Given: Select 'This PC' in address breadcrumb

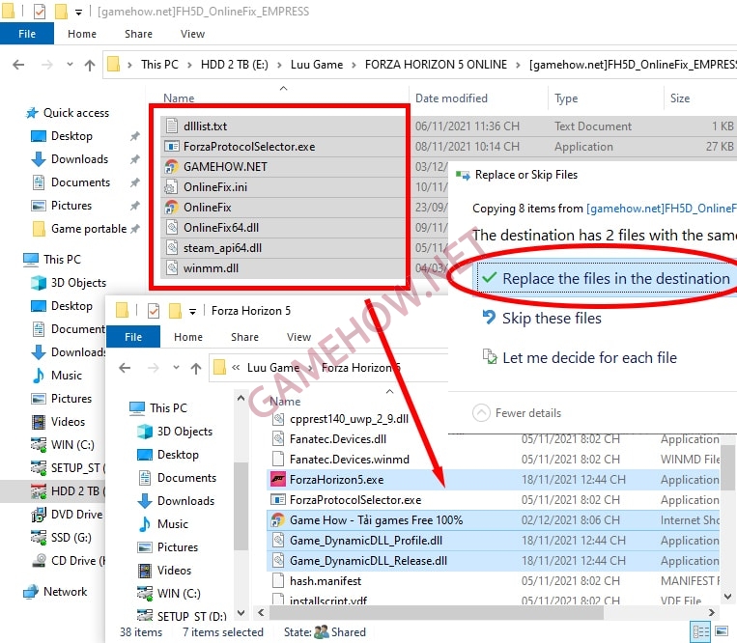Looking at the screenshot, I should click(159, 65).
